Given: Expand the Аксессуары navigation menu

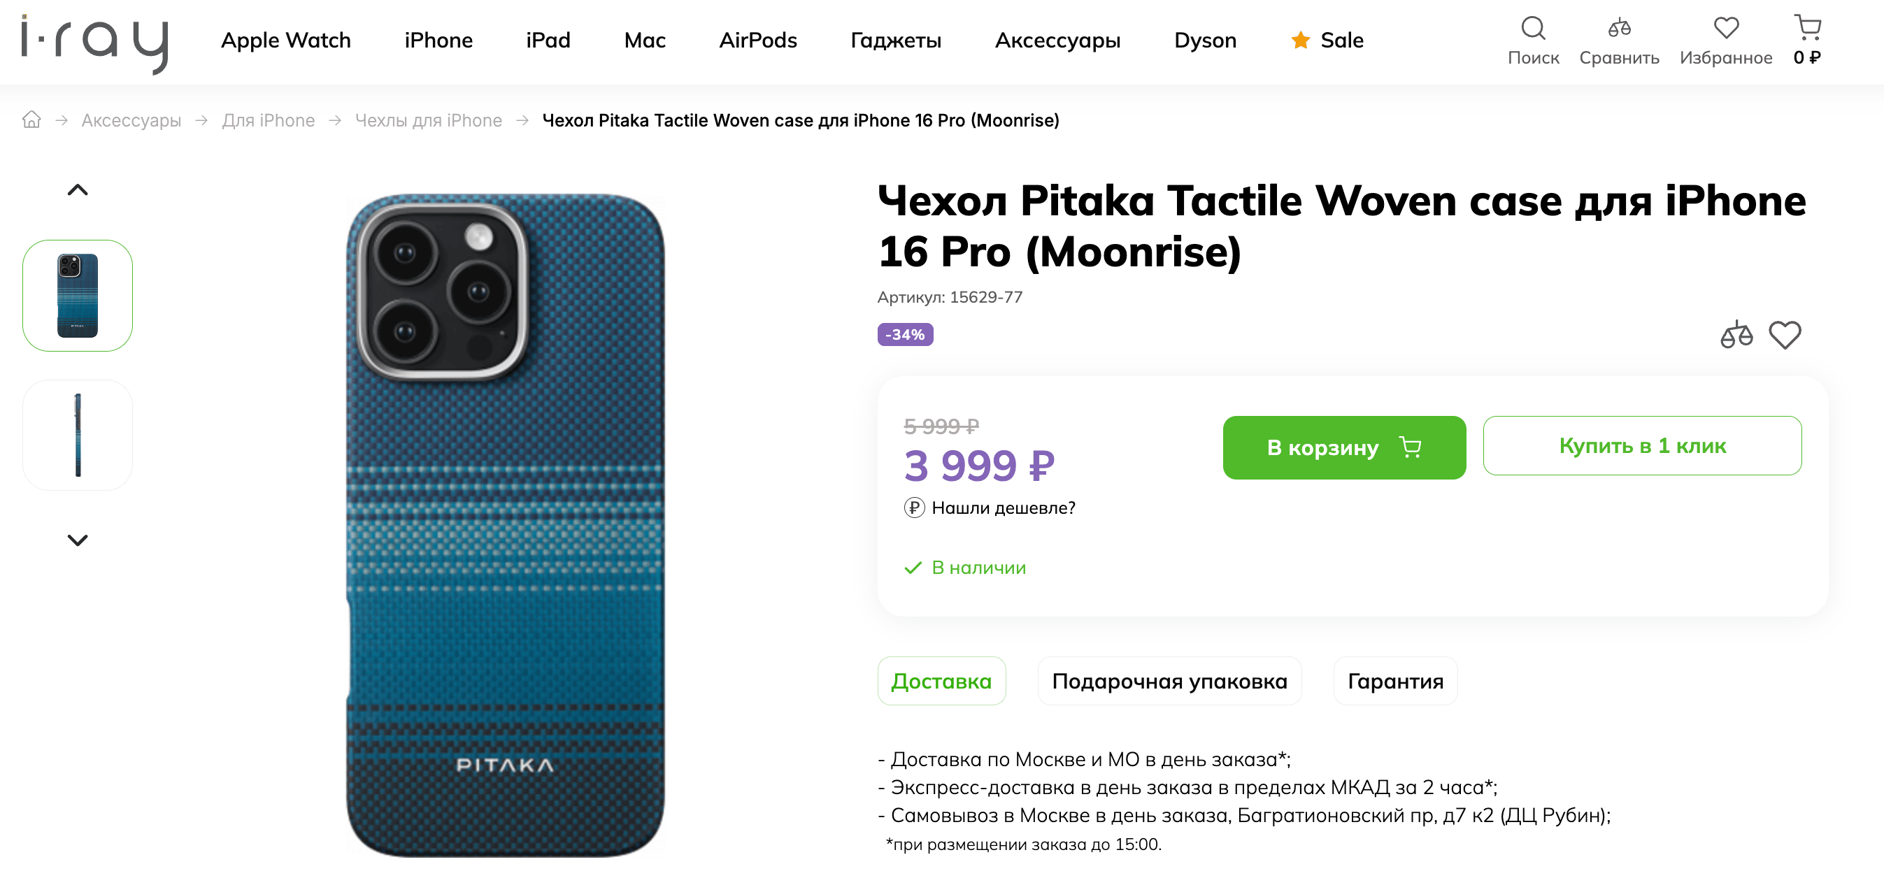Looking at the screenshot, I should [x=1057, y=41].
